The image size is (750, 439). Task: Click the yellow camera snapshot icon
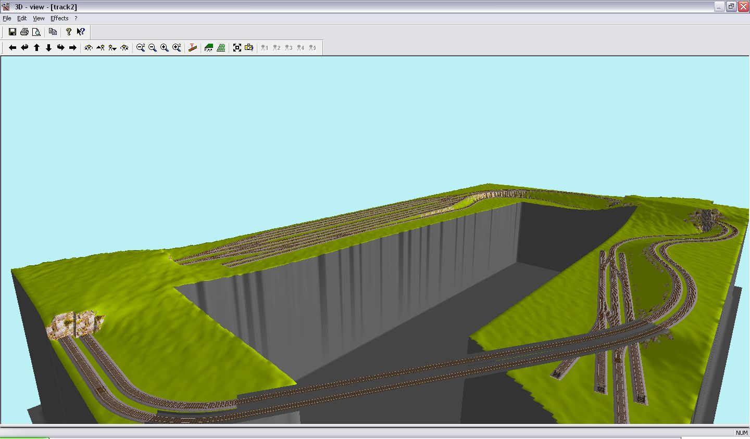coord(249,48)
